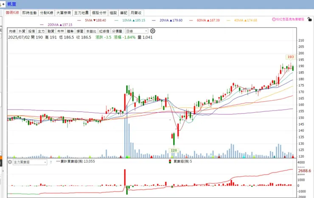The image size is (314, 198).
Task: Toggle the 投信 overlay button
Action: (31, 31)
